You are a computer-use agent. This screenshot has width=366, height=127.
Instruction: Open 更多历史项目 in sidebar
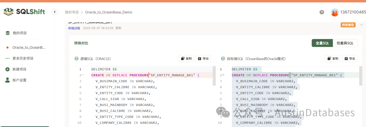[23, 59]
